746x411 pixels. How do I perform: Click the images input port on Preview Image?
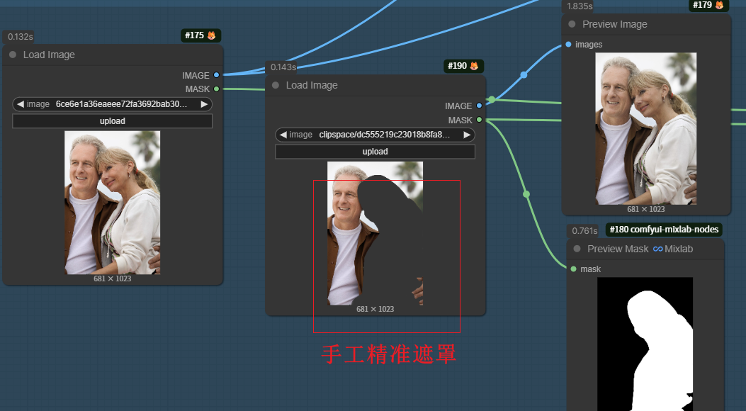coord(567,44)
